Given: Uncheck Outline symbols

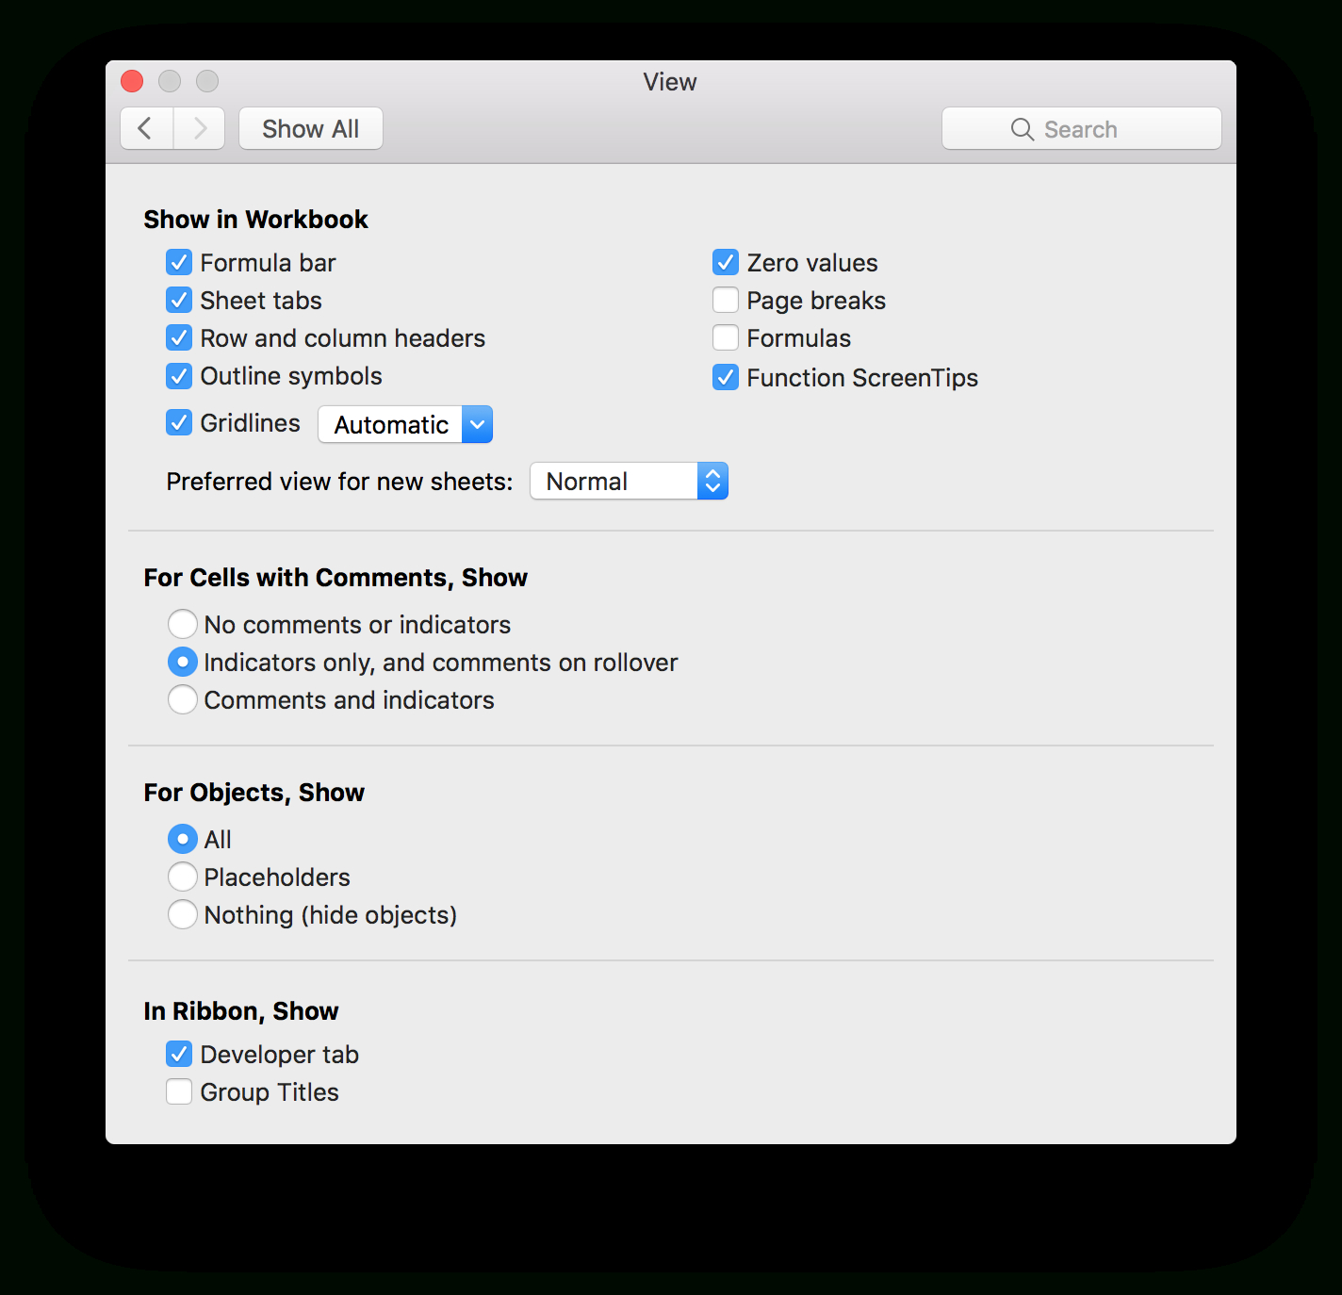Looking at the screenshot, I should pos(179,376).
